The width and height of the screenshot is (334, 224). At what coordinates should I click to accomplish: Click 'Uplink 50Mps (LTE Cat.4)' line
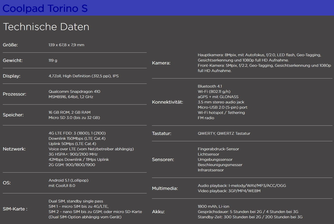(x=72, y=144)
